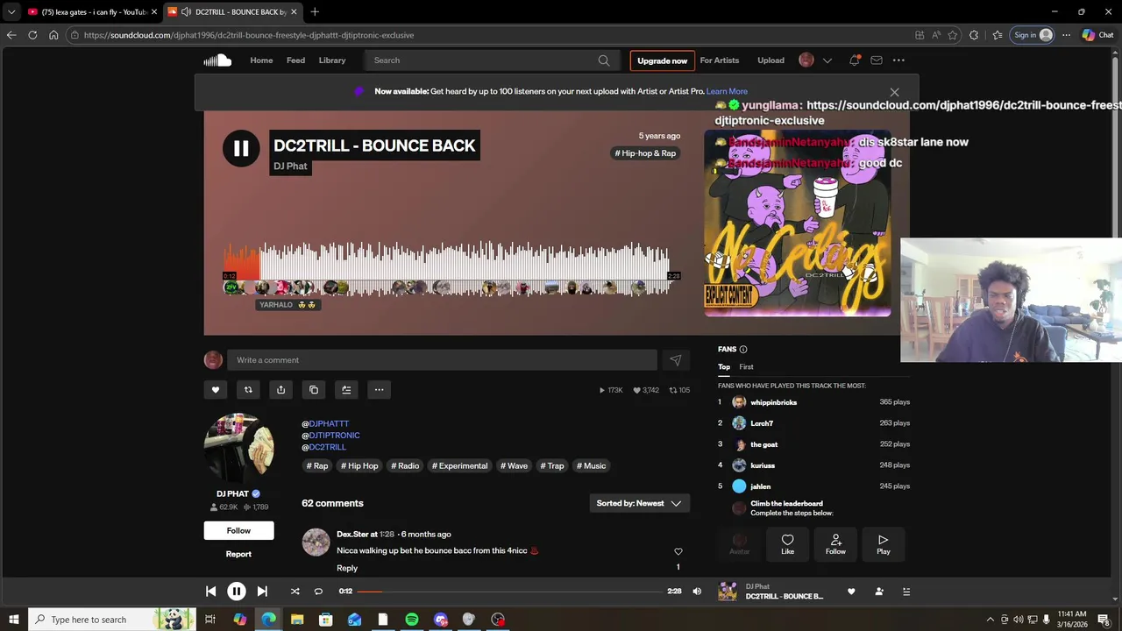The width and height of the screenshot is (1122, 631).
Task: Copy the track link
Action: pos(314,390)
